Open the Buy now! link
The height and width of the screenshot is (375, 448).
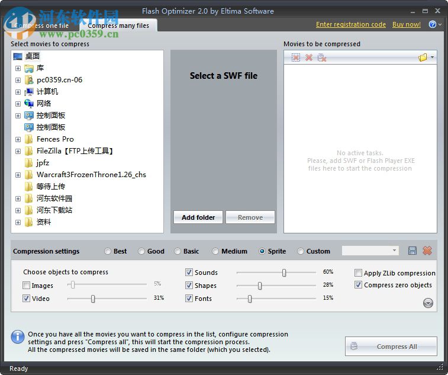(407, 24)
